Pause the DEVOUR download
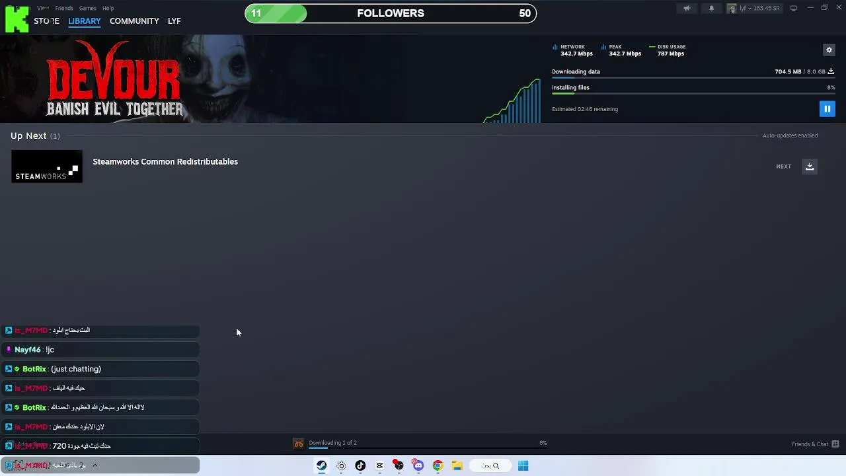Image resolution: width=846 pixels, height=476 pixels. (827, 109)
